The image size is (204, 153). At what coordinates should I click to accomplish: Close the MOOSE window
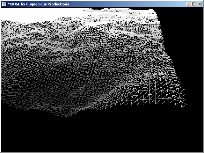[x=199, y=4]
